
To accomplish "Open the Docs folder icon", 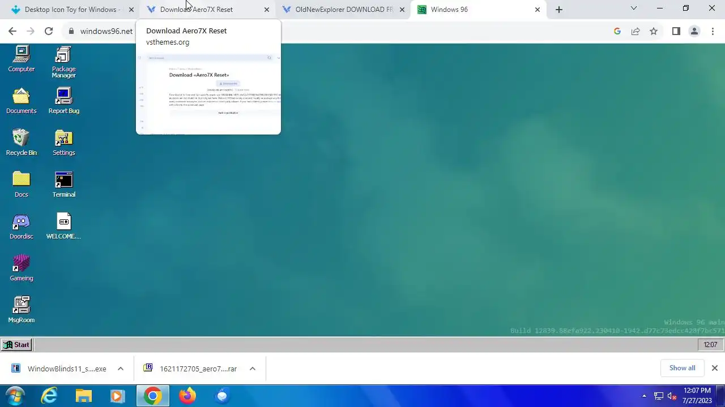I will pos(22,185).
